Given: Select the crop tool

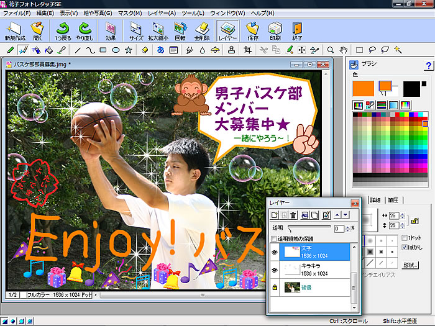Looking at the screenshot, I should [247, 50].
